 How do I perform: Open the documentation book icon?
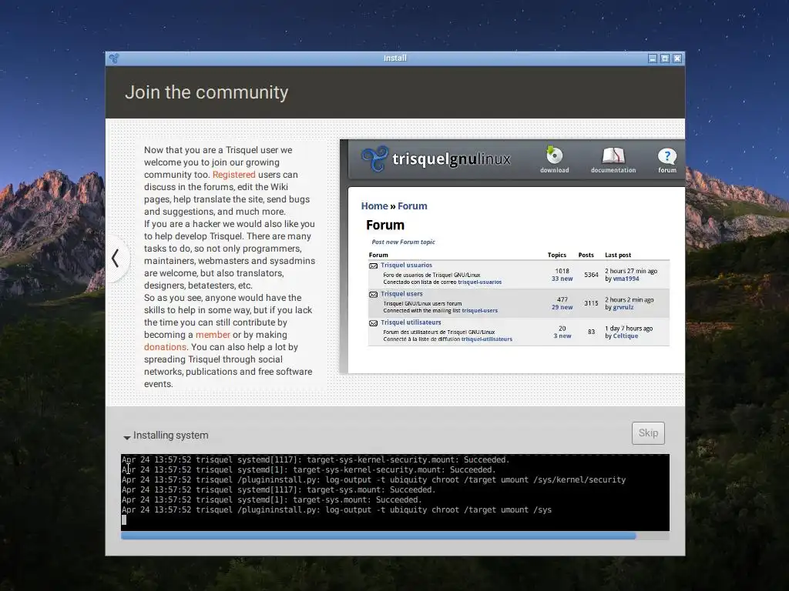613,155
